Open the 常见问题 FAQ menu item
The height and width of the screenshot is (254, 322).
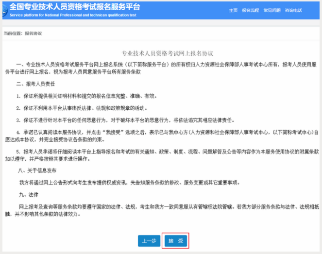(x=272, y=10)
